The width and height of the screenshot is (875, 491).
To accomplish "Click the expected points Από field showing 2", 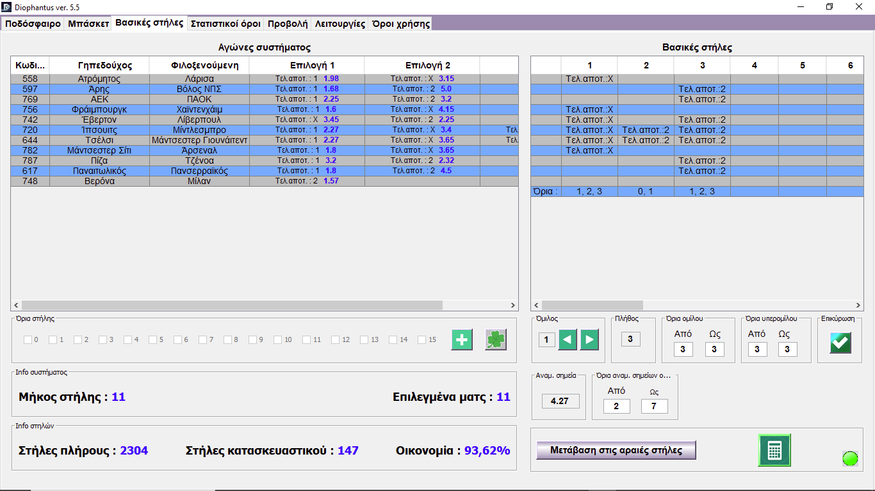I will pos(616,406).
